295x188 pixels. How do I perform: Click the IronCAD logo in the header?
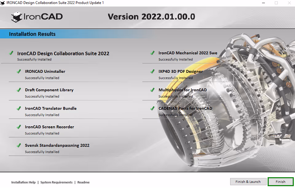(37, 17)
